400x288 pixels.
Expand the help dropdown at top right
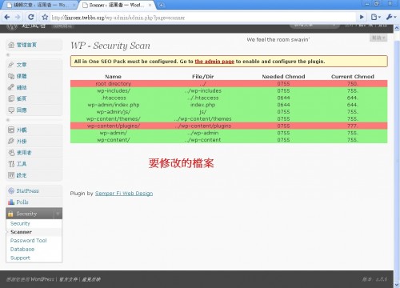(x=378, y=38)
